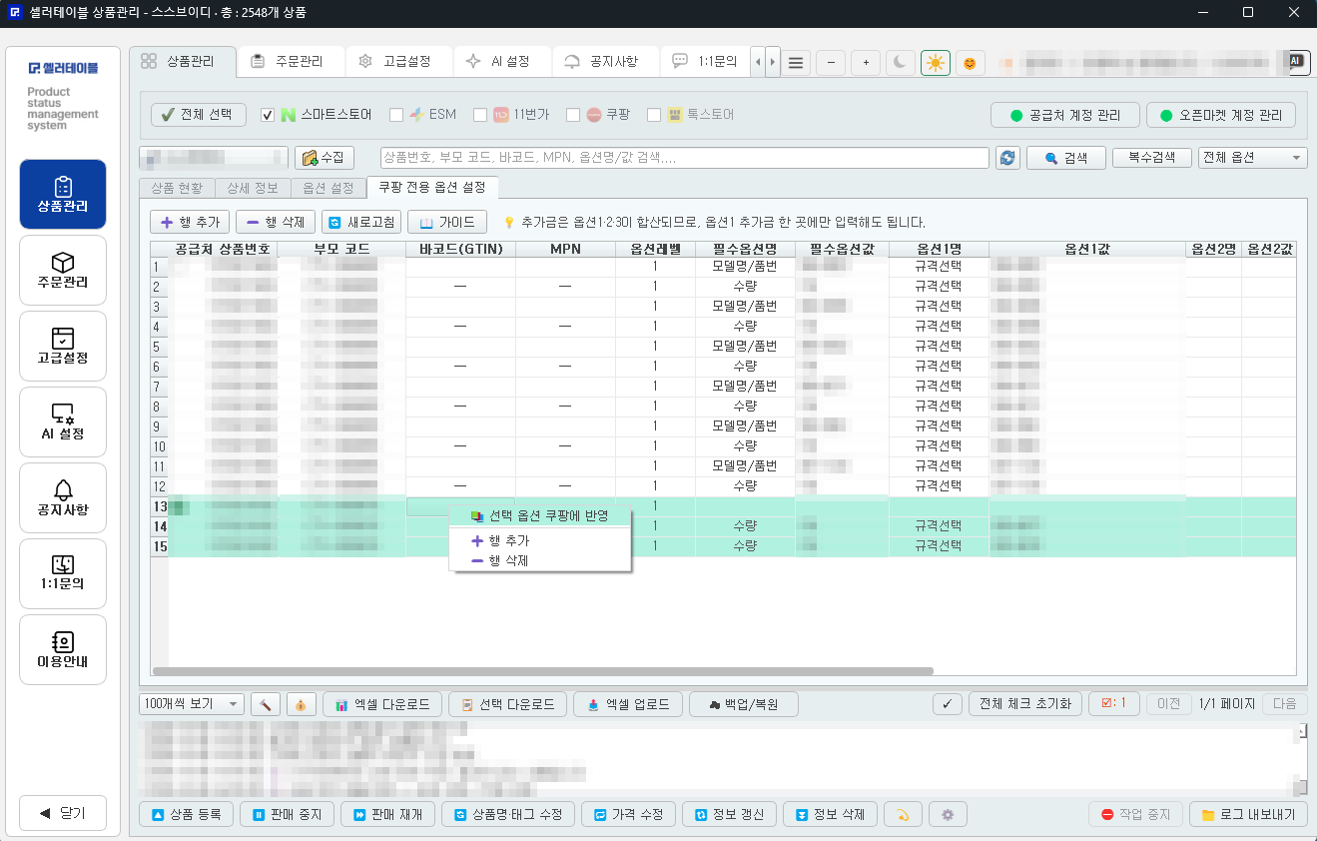Click the 공급처 계정 관리 button
Screen dimensions: 1317x841
(x=1065, y=115)
